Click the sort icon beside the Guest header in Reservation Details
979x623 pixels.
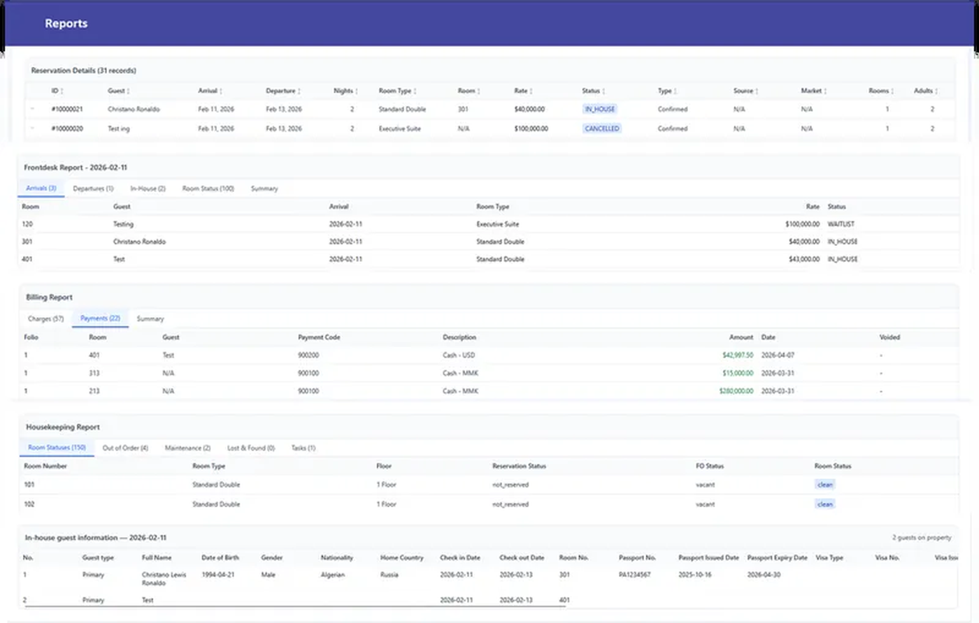[x=128, y=91]
